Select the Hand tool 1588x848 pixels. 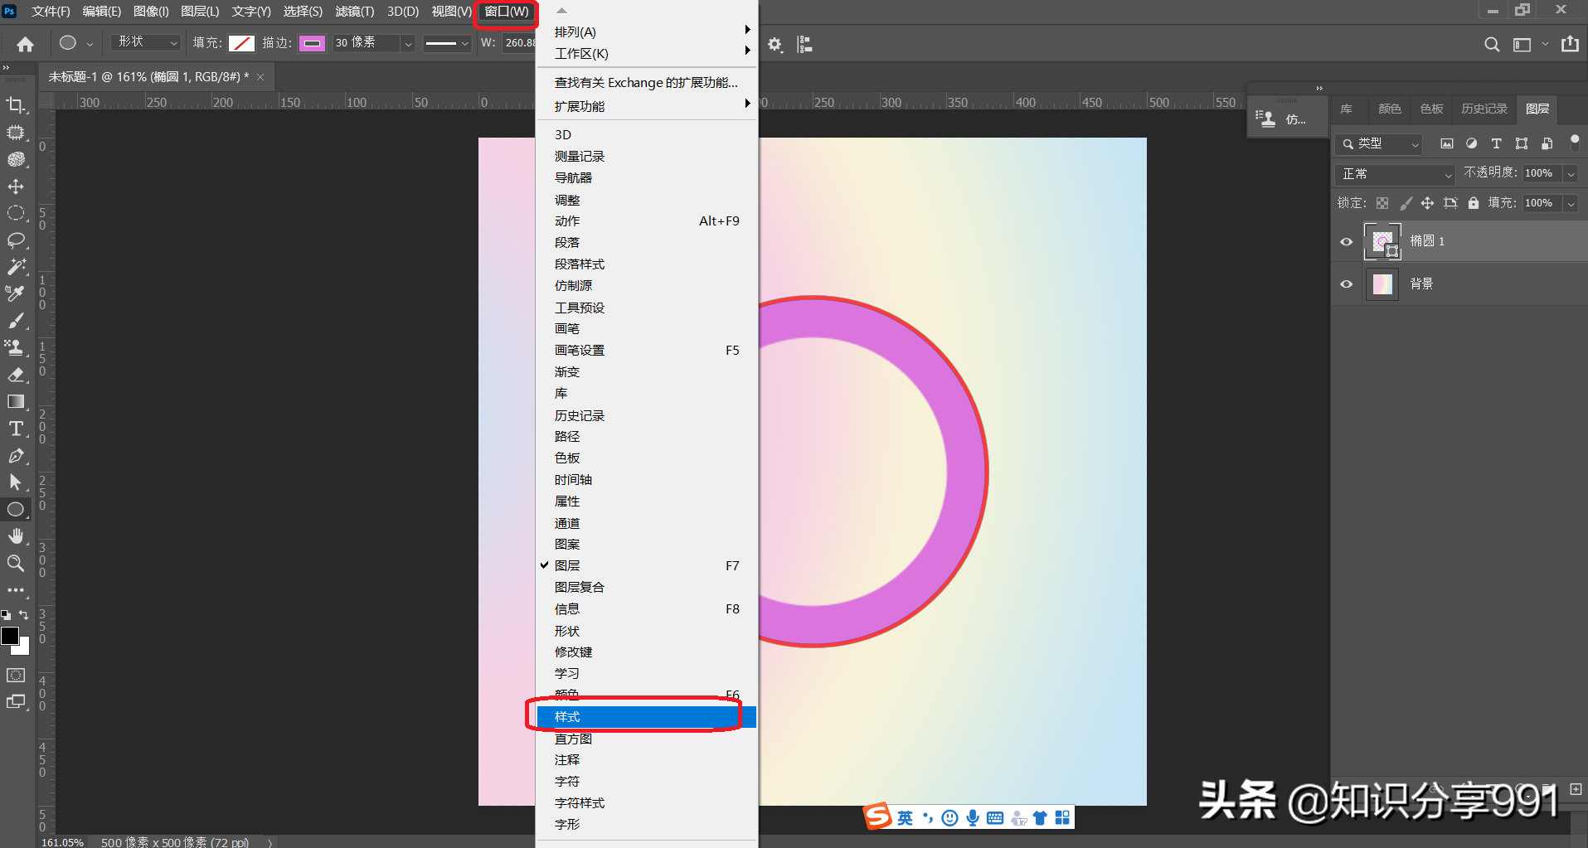(16, 536)
